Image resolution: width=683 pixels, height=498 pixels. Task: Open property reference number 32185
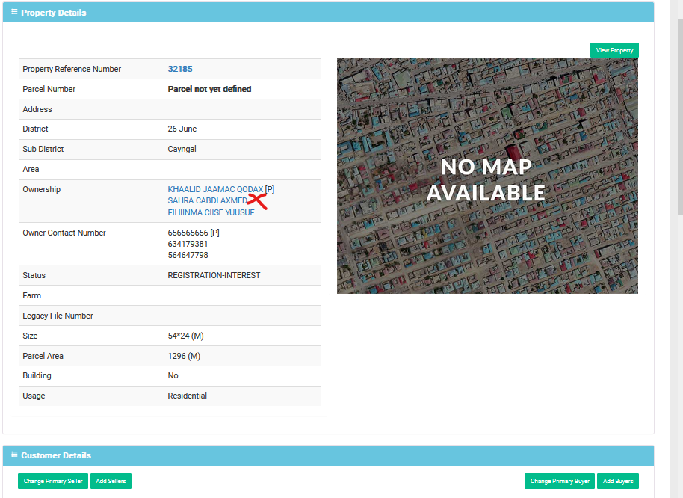coord(180,69)
